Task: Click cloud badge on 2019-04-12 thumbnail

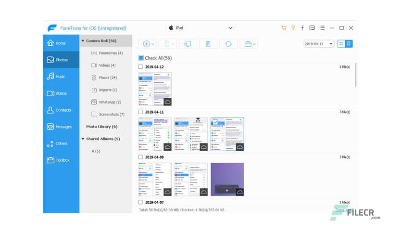Action: 167,102
